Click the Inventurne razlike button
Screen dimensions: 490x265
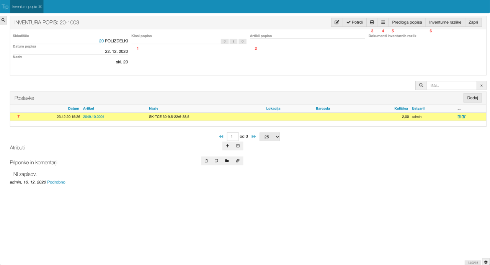click(445, 22)
